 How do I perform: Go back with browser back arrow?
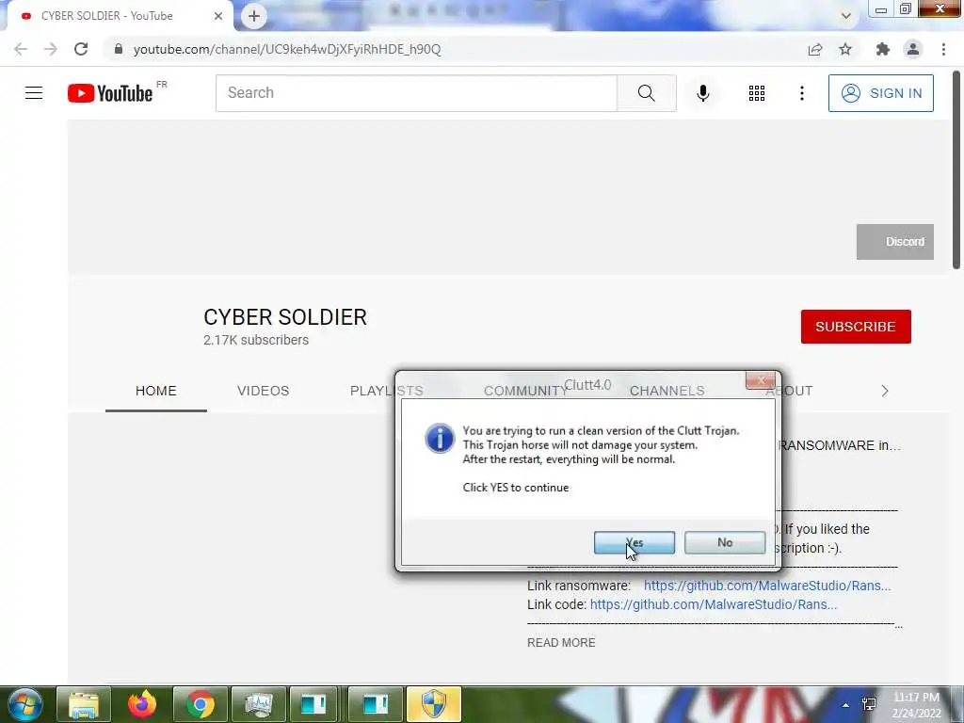point(21,49)
